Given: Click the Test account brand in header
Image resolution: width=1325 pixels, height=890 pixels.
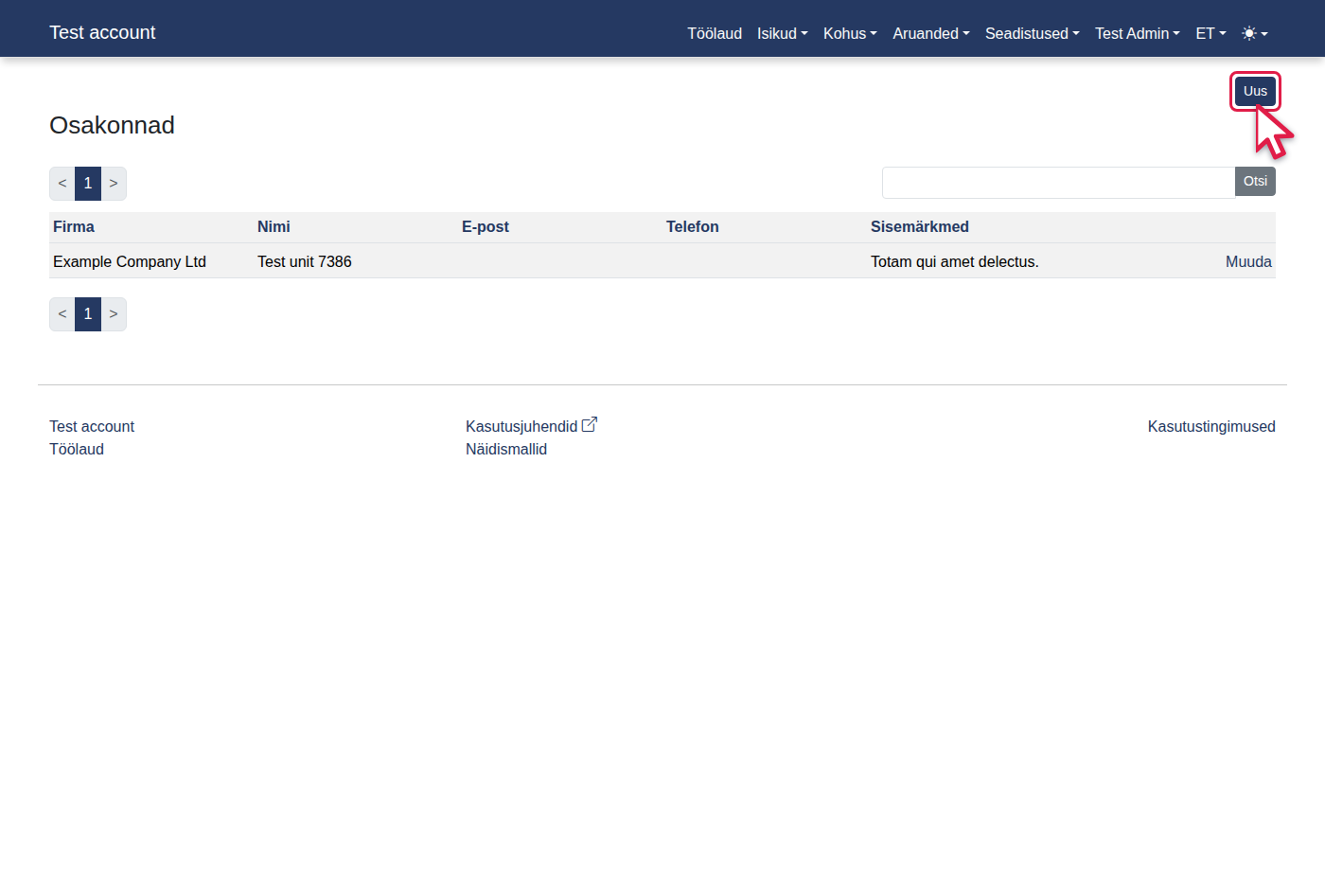Looking at the screenshot, I should tap(102, 32).
